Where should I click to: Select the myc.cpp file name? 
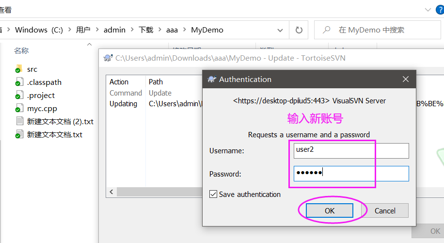[42, 109]
